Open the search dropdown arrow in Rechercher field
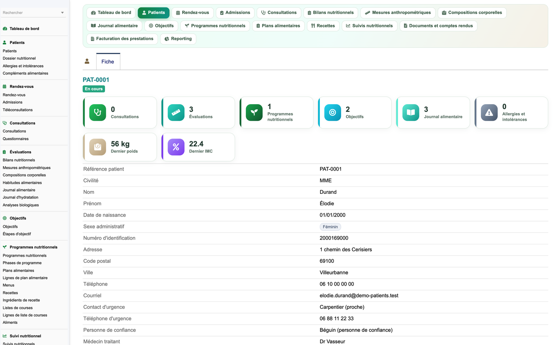This screenshot has height=345, width=558. [63, 13]
